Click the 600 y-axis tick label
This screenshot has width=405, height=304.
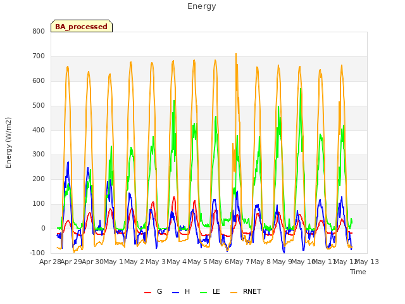[39, 81]
